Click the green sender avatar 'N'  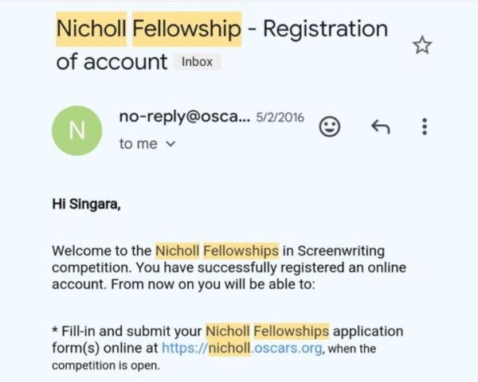(76, 131)
